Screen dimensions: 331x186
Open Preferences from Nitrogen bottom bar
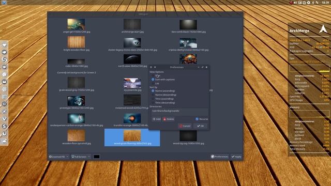click(219, 157)
